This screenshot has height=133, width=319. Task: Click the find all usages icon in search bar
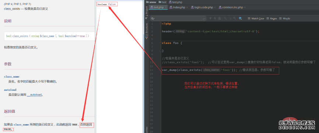coord(220,18)
